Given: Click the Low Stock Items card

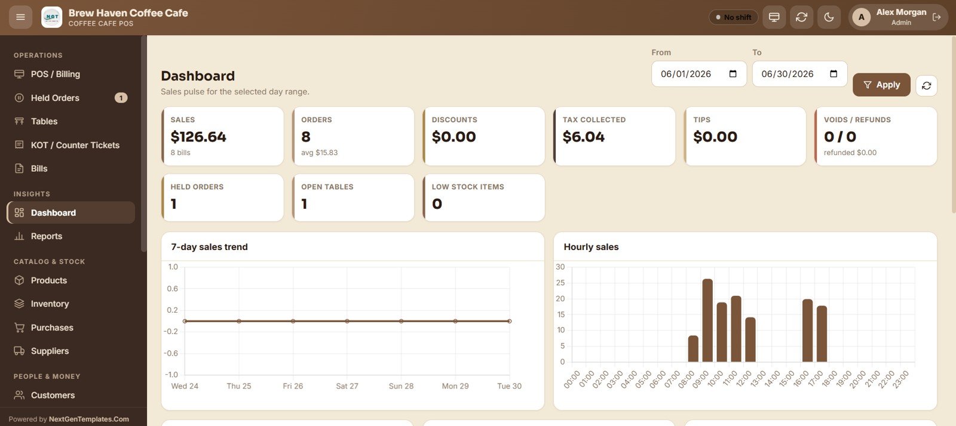Looking at the screenshot, I should (x=484, y=197).
